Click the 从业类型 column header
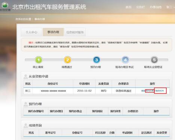175x140 pixels. coord(162,133)
